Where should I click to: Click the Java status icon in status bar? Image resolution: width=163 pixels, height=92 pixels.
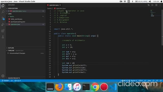(153, 81)
